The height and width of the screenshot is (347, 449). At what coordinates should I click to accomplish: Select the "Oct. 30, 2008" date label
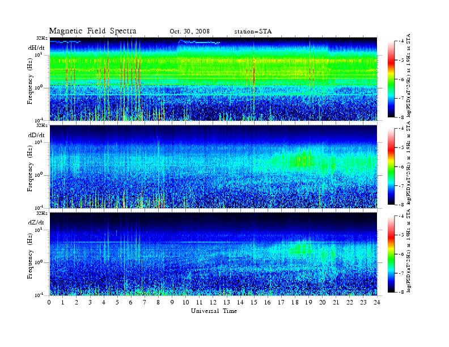pos(189,31)
